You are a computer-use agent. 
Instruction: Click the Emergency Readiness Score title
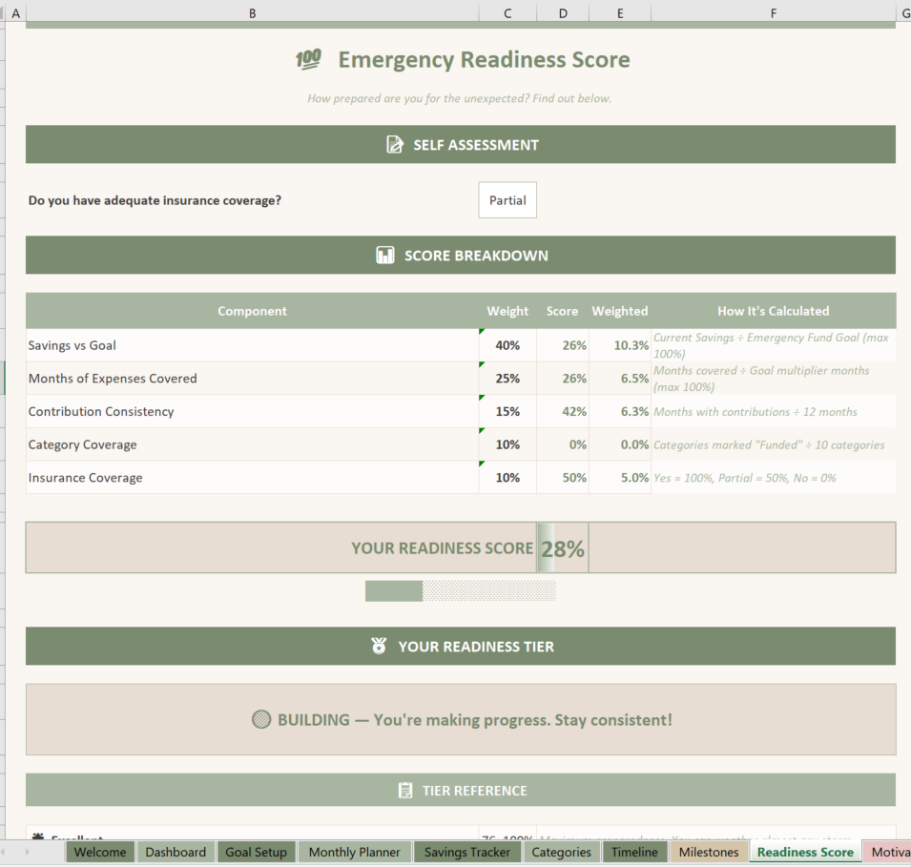coord(484,59)
